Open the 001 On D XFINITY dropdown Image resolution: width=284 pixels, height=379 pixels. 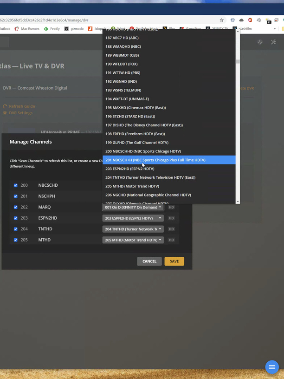click(x=133, y=208)
